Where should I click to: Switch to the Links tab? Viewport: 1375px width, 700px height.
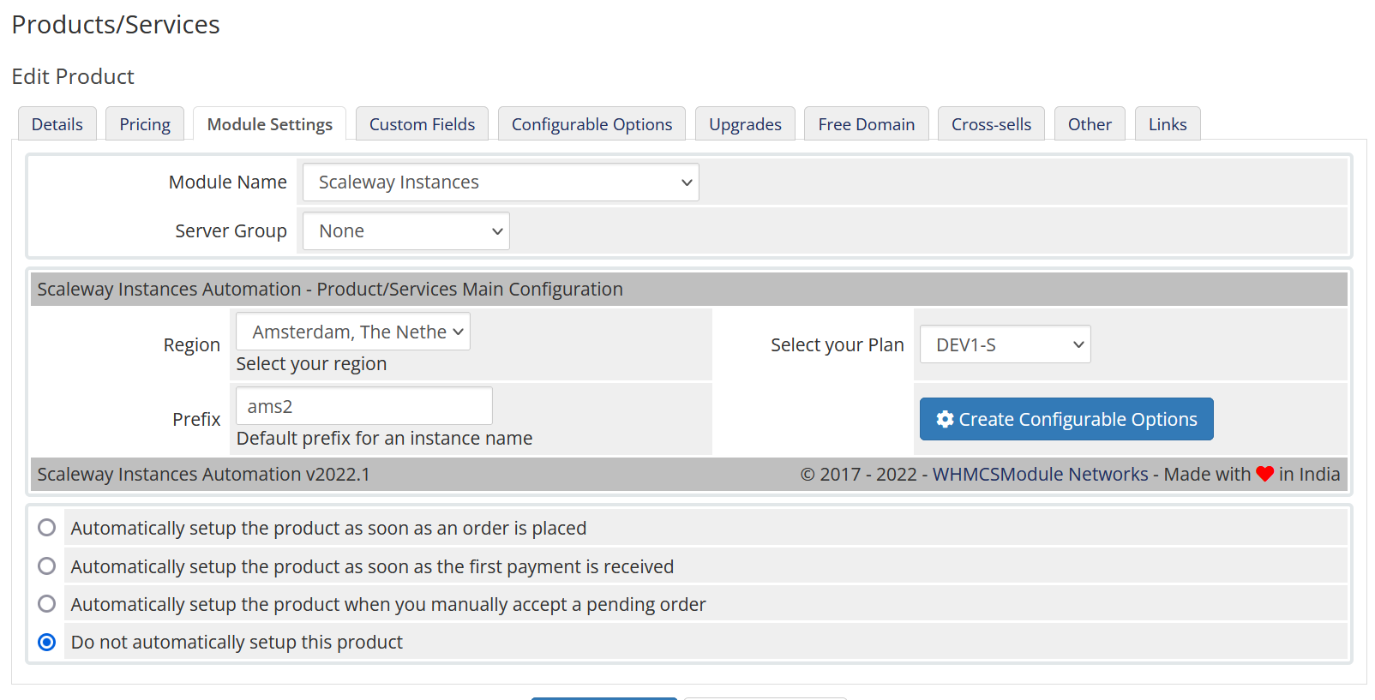pyautogui.click(x=1168, y=124)
